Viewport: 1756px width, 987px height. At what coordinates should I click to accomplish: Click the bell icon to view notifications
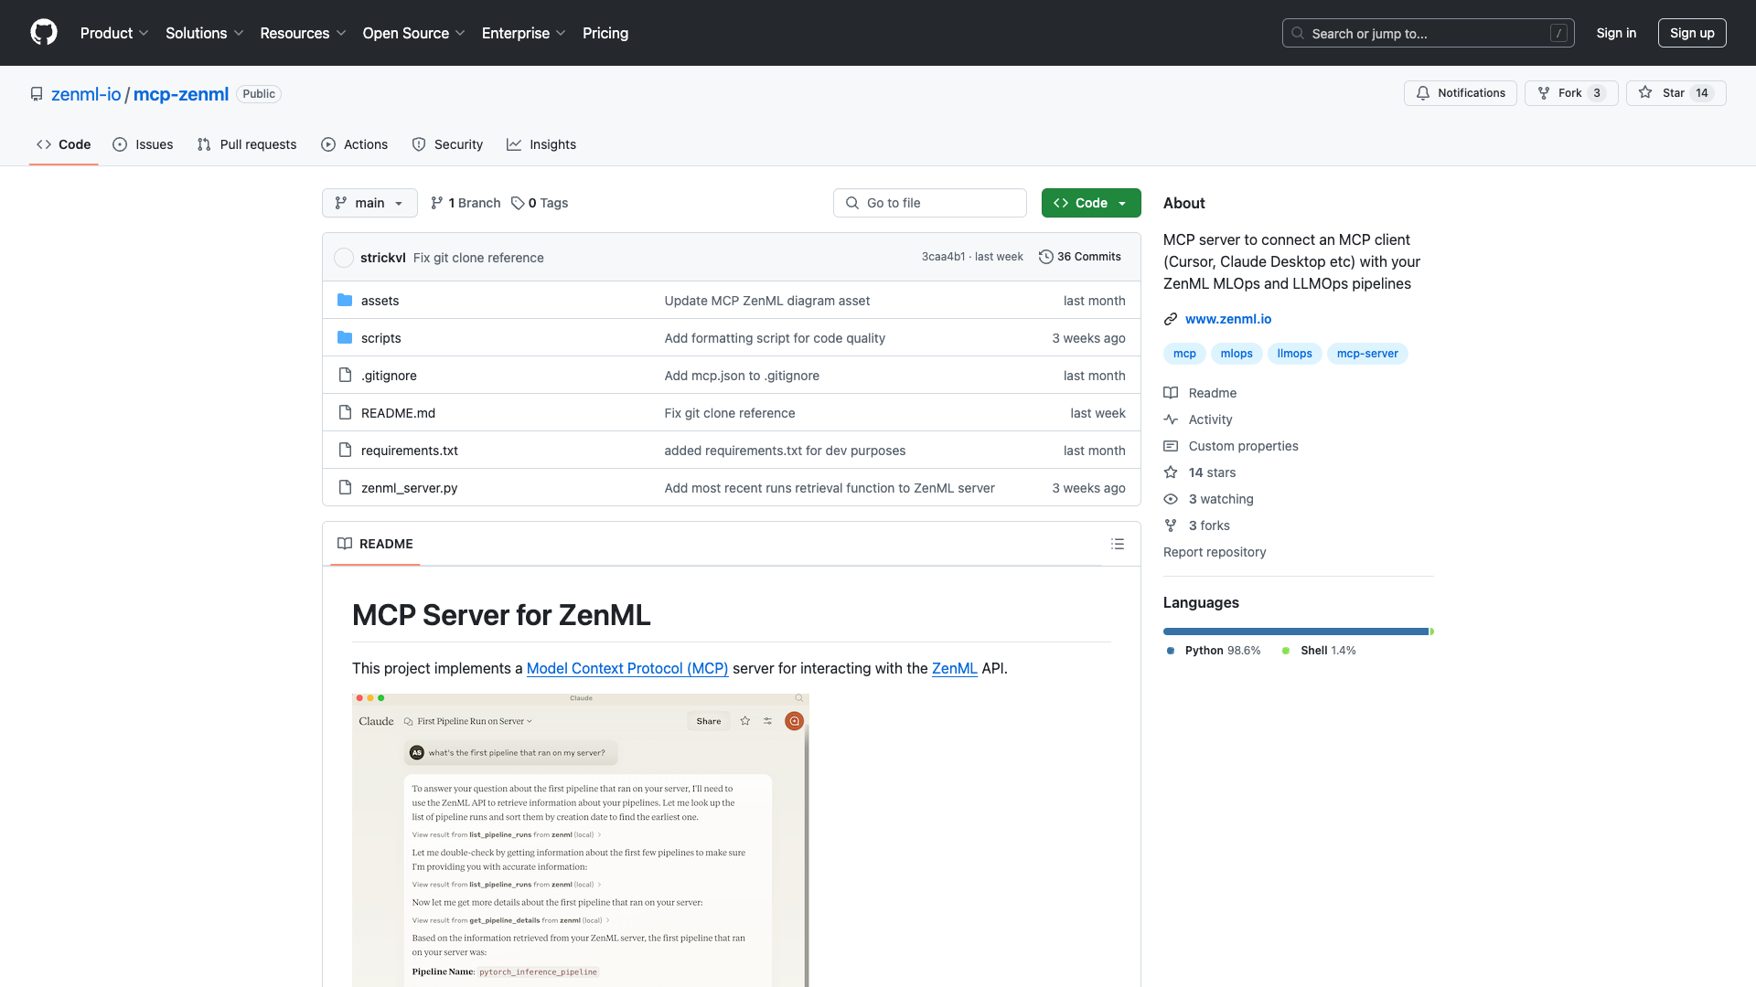tap(1422, 92)
